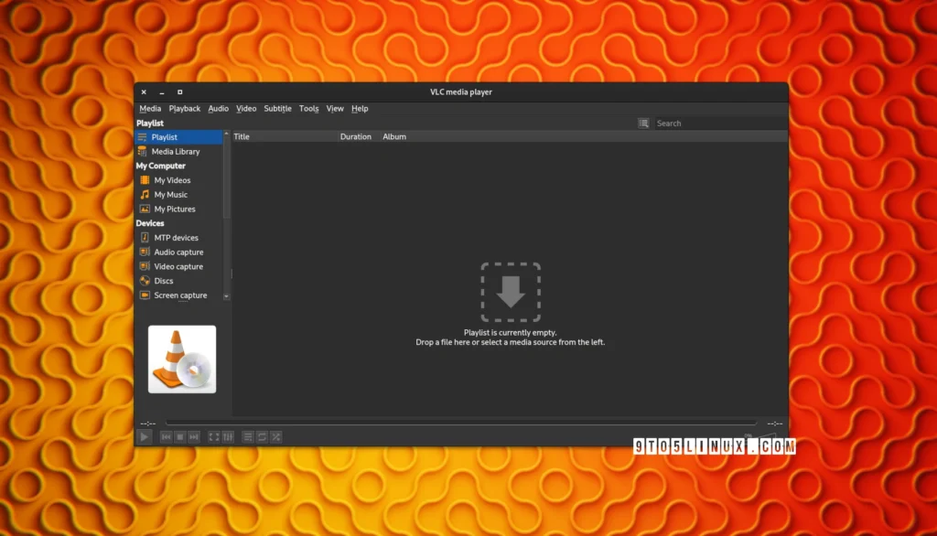Open the Audio menu
The height and width of the screenshot is (536, 937).
coord(218,109)
